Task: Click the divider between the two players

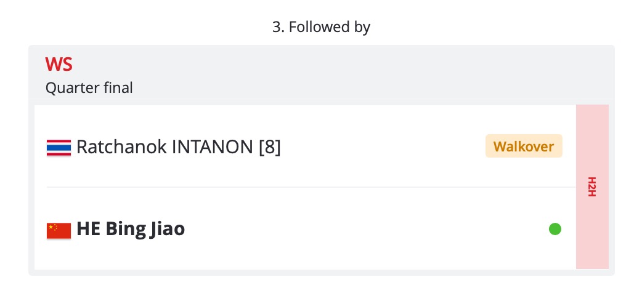Action: click(x=311, y=187)
